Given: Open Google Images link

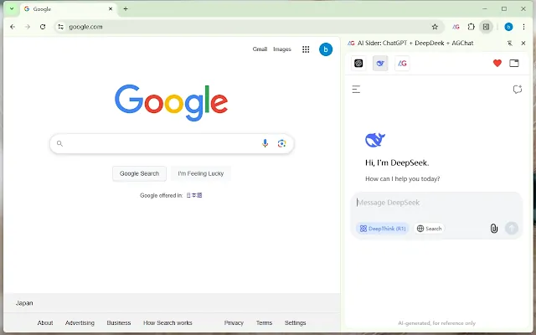Looking at the screenshot, I should click(x=282, y=49).
